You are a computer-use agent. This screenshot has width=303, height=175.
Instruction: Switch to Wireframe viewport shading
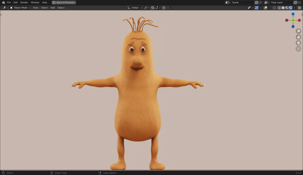pos(279,8)
